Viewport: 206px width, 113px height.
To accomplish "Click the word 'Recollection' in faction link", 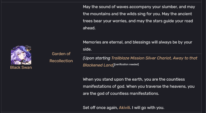I will click(61, 61).
